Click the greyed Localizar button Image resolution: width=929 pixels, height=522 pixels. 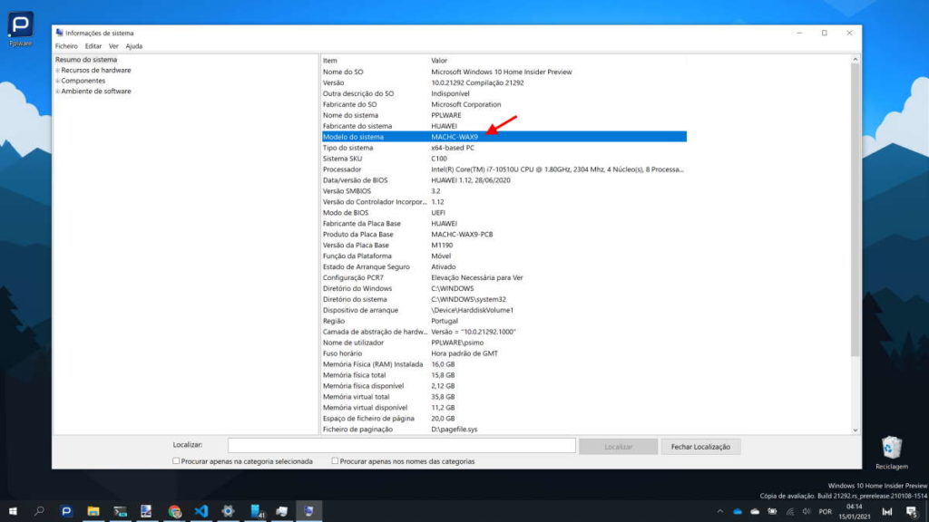pyautogui.click(x=618, y=447)
